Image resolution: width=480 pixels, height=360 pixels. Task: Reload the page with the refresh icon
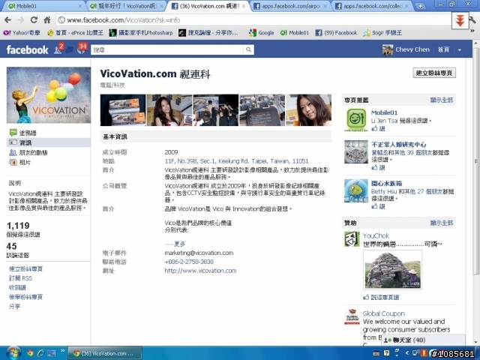(34, 20)
